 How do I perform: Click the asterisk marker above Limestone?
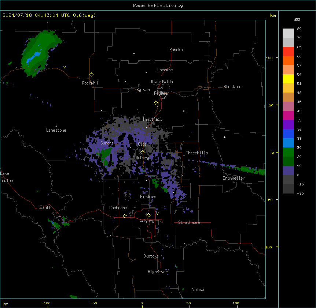(x=56, y=127)
